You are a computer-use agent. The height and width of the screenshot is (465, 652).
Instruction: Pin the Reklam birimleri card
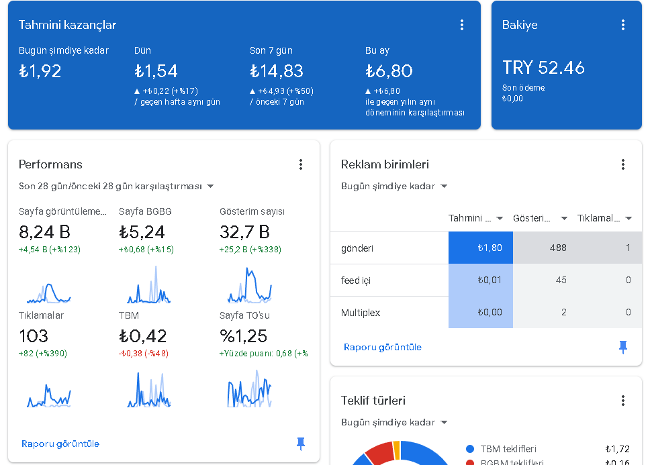622,347
